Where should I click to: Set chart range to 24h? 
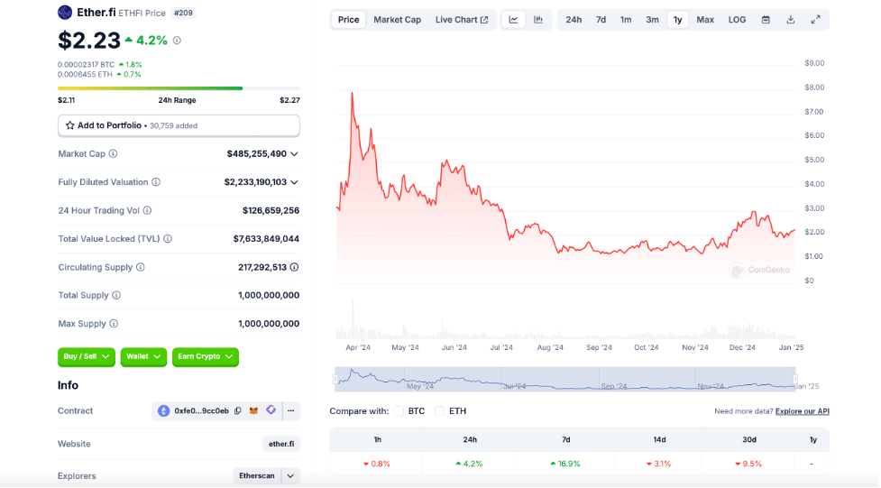tap(574, 20)
